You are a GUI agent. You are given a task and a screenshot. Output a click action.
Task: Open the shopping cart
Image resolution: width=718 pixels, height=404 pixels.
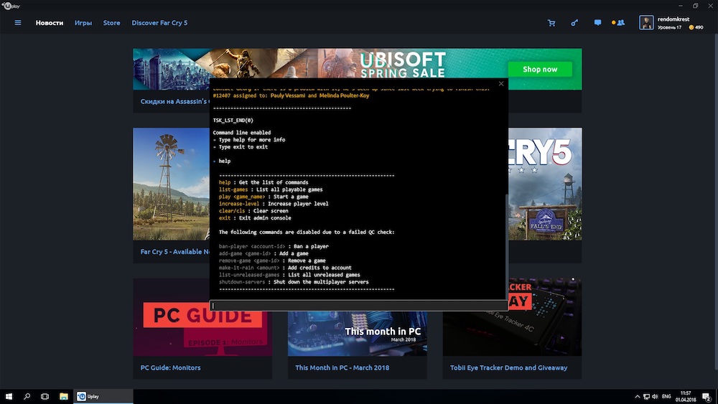(551, 23)
